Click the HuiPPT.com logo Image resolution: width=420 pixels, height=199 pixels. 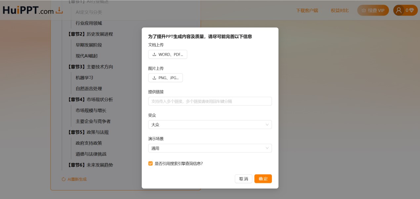click(26, 11)
